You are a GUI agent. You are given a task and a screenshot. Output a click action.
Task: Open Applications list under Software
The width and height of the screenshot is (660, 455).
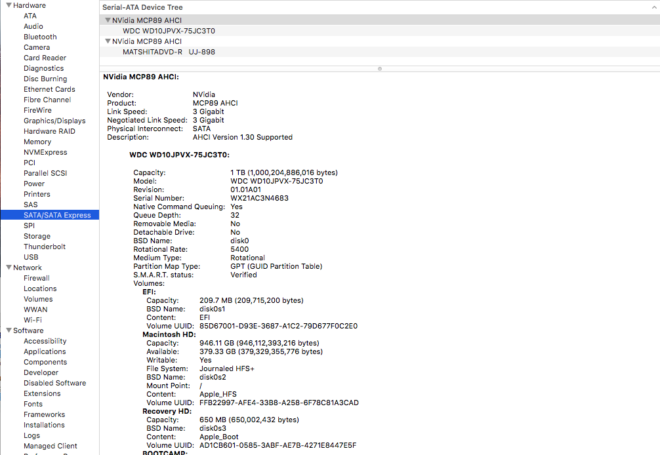(45, 351)
